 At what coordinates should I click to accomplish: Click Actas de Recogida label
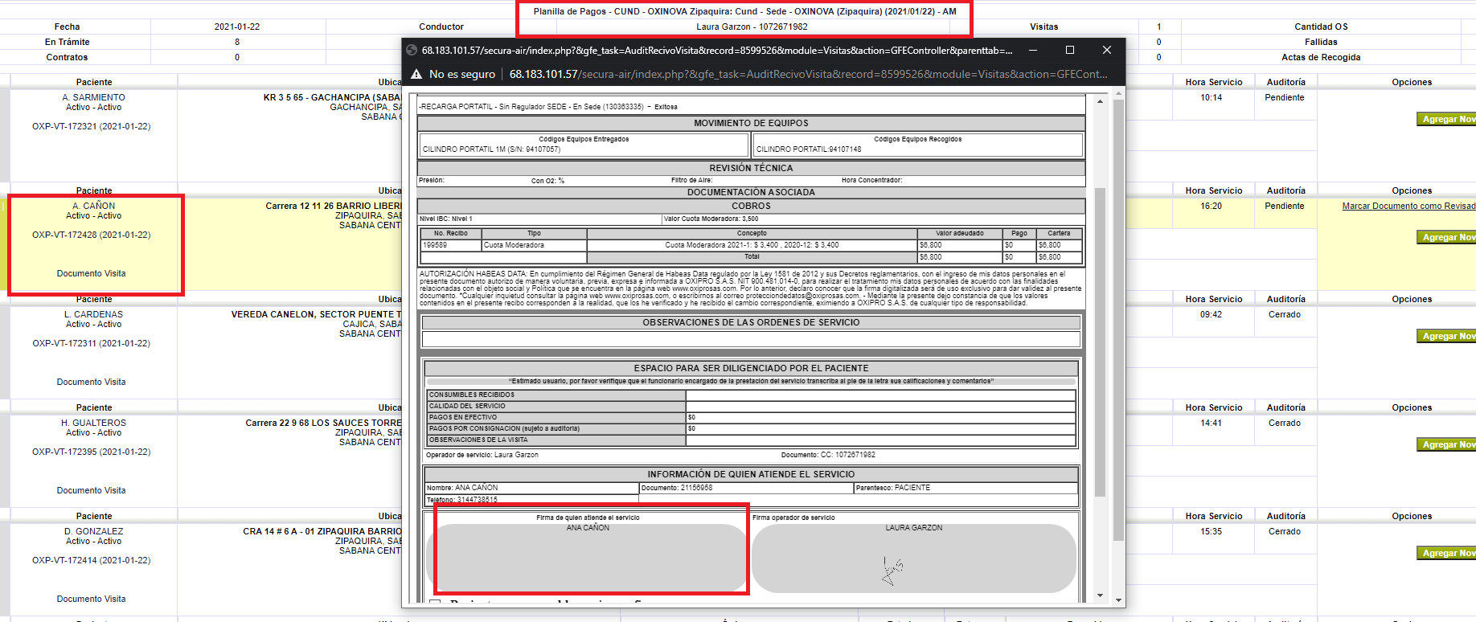1321,58
